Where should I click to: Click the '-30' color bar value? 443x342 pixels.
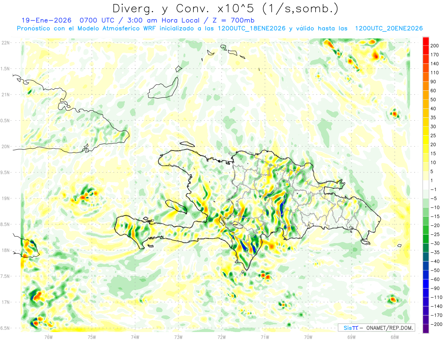click(x=436, y=243)
